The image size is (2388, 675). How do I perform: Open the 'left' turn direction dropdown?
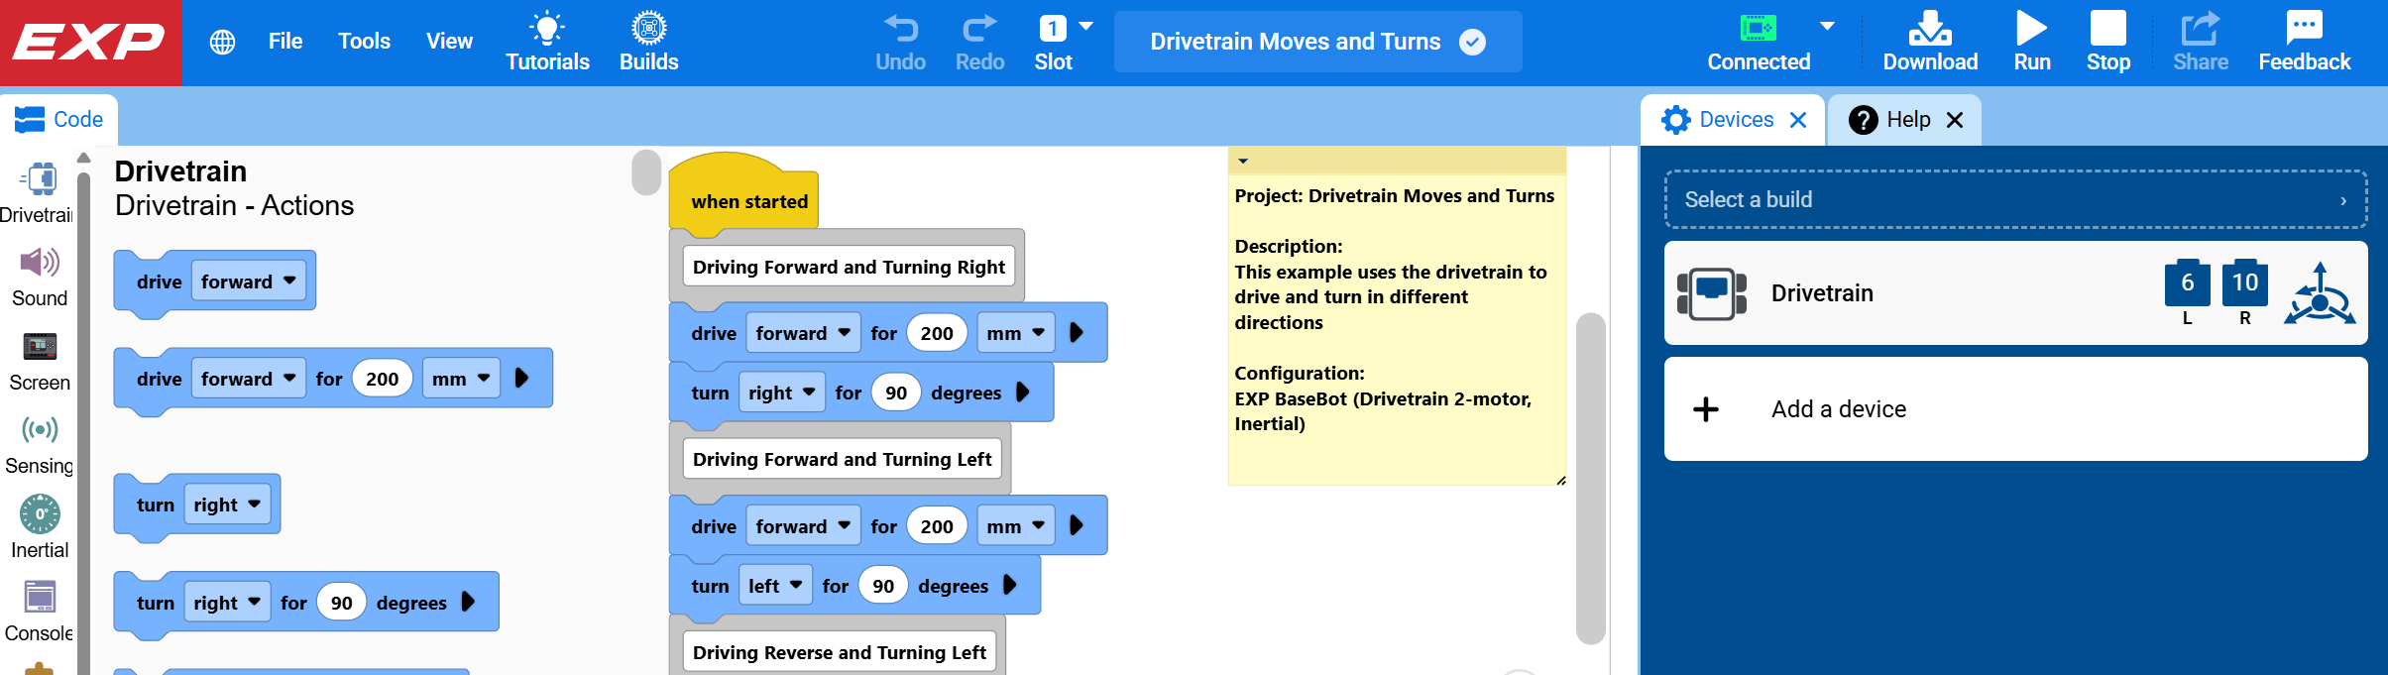776,586
